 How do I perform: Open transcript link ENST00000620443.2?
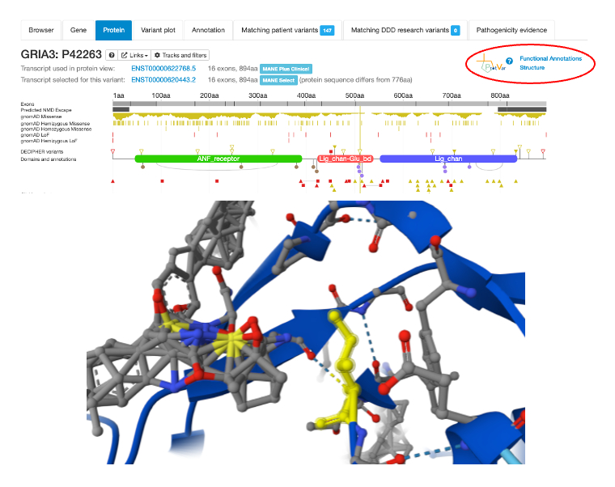tap(163, 80)
